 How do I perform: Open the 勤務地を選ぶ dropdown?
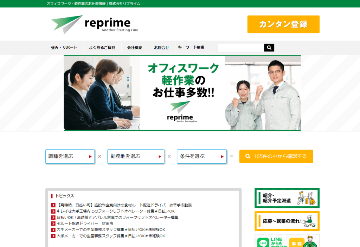tap(136, 156)
